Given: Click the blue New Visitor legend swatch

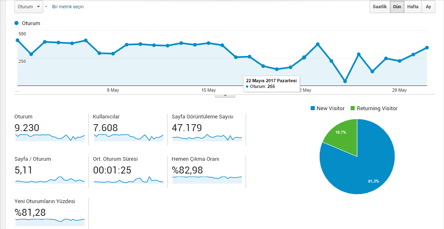Looking at the screenshot, I should pos(313,108).
